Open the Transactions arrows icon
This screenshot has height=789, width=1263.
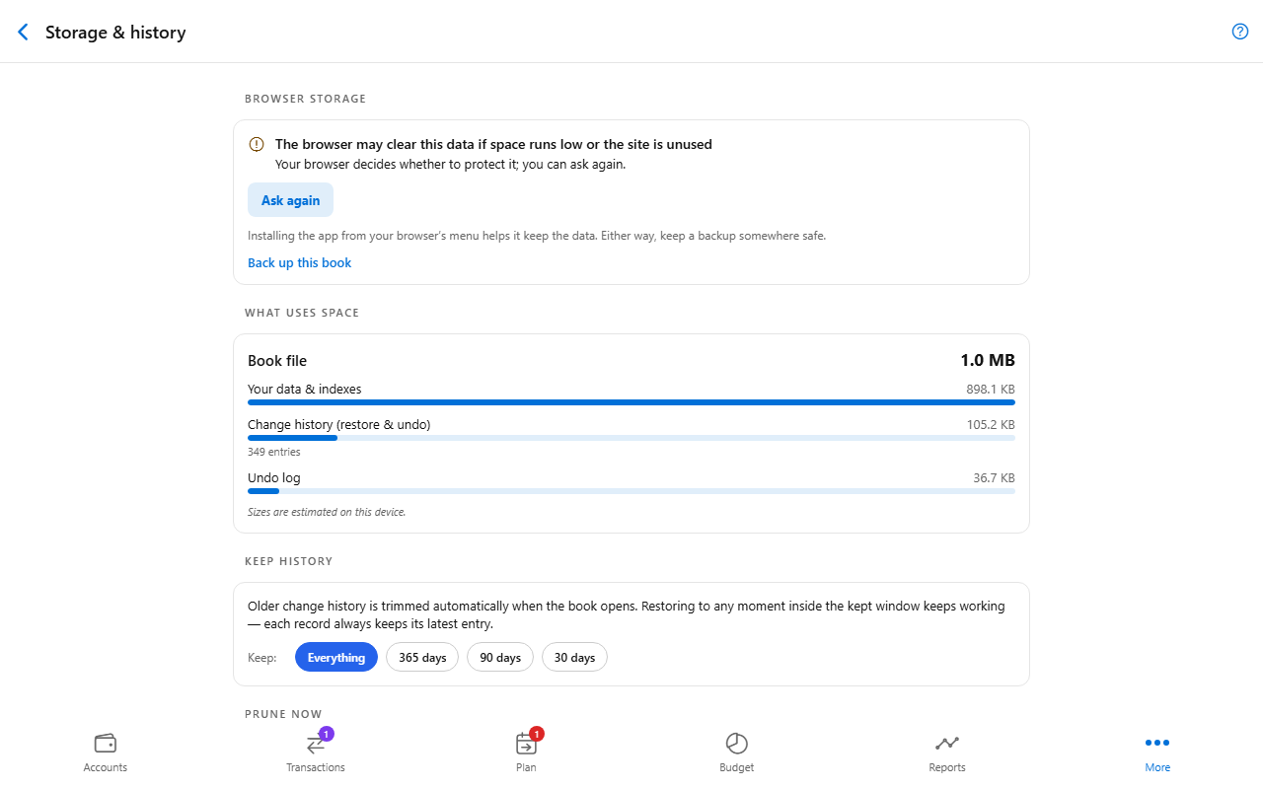(316, 744)
